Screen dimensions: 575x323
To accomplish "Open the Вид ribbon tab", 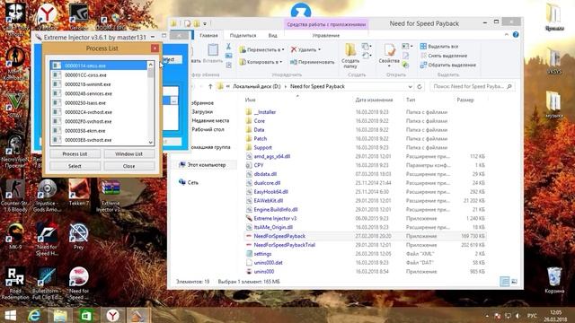I will (x=272, y=35).
